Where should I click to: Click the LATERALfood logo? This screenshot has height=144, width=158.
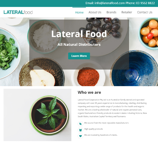tap(18, 12)
